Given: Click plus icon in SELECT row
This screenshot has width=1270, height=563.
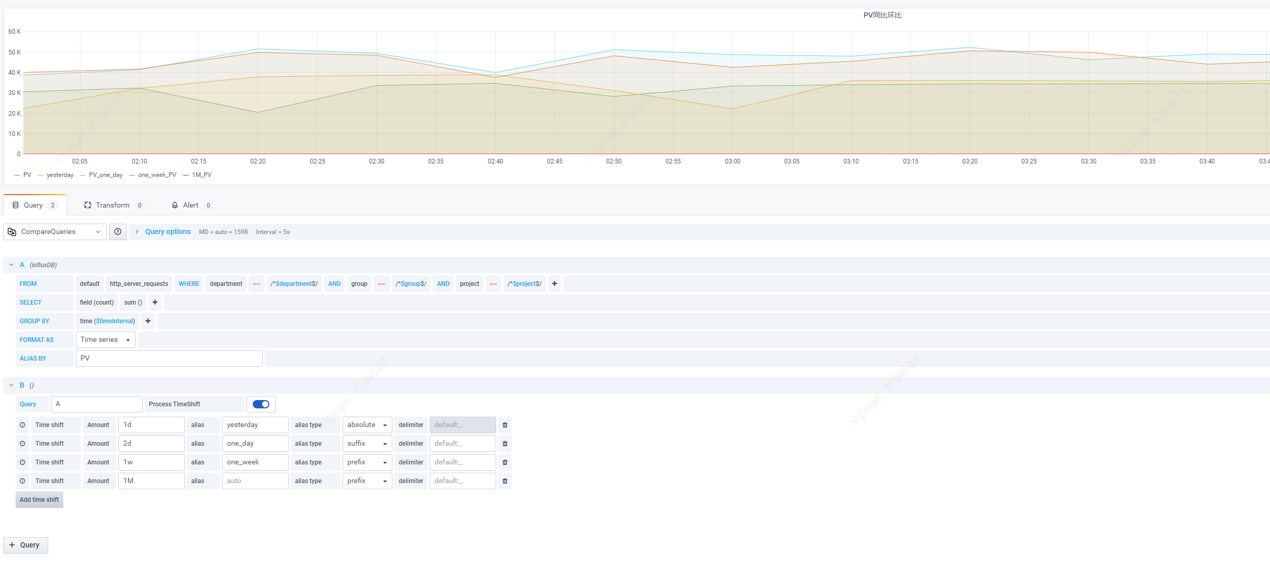Looking at the screenshot, I should coord(155,303).
